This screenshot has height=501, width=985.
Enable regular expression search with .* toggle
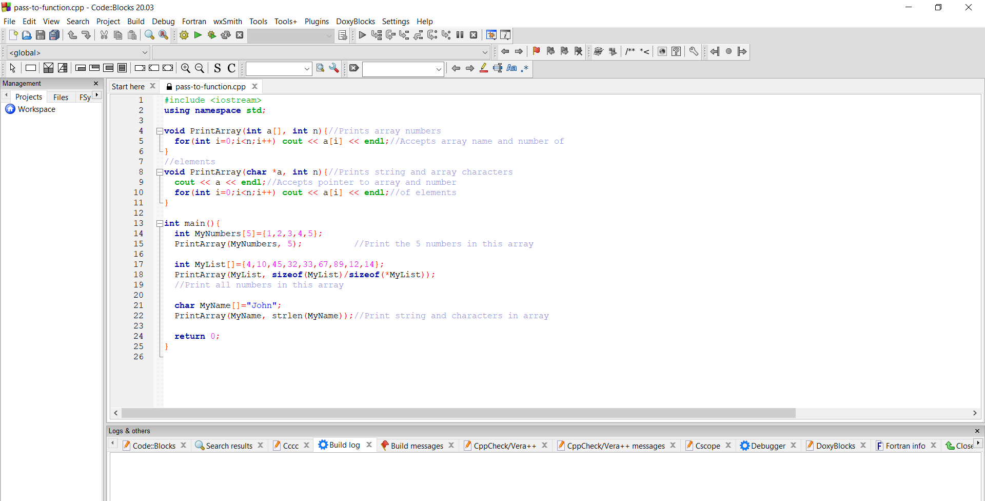pos(525,68)
